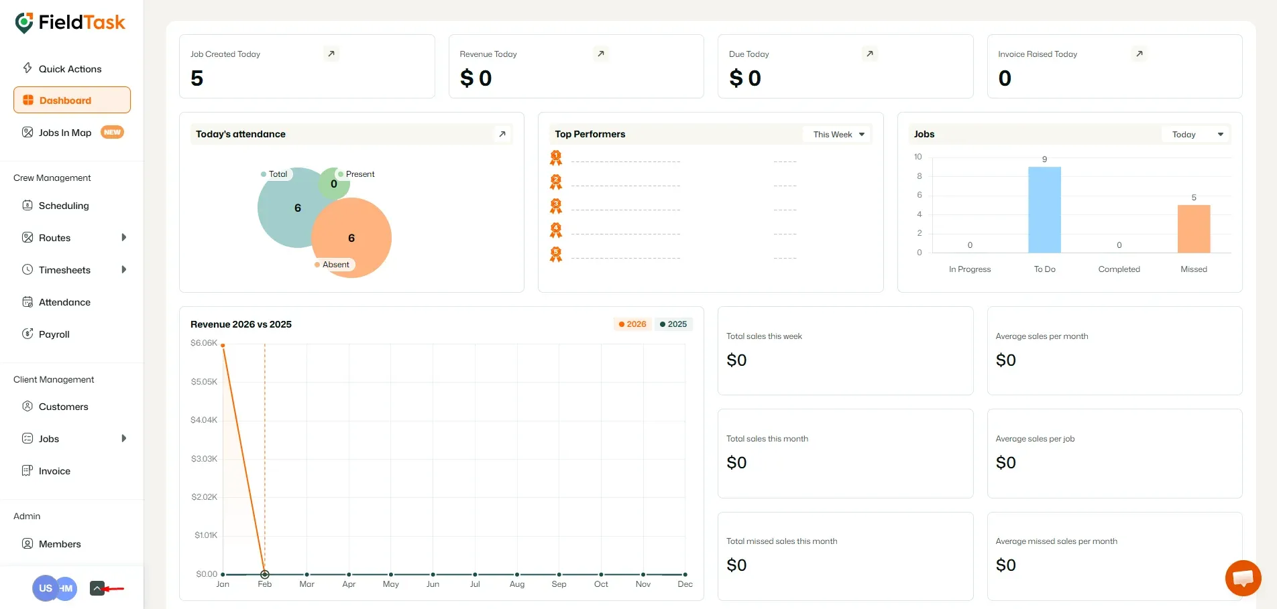Open Job Created Today details arrow
Viewport: 1277px width, 609px height.
[331, 54]
